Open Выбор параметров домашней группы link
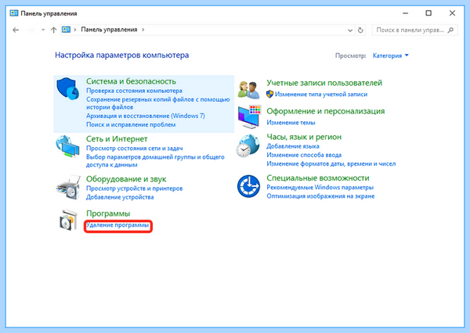The image size is (470, 333). coord(155,161)
